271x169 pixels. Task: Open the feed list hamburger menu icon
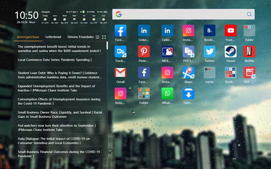97,37
